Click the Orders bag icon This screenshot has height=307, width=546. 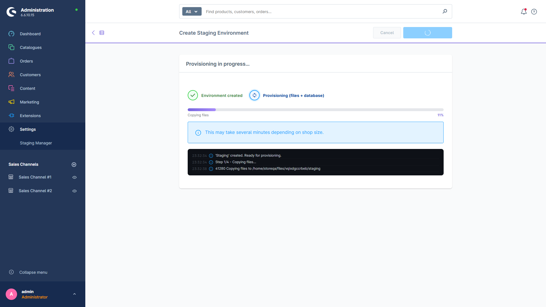pyautogui.click(x=11, y=61)
